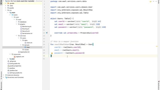Image resolution: width=160 pixels, height=90 pixels.
Task: Select the User class in domain
Action: pyautogui.click(x=28, y=47)
